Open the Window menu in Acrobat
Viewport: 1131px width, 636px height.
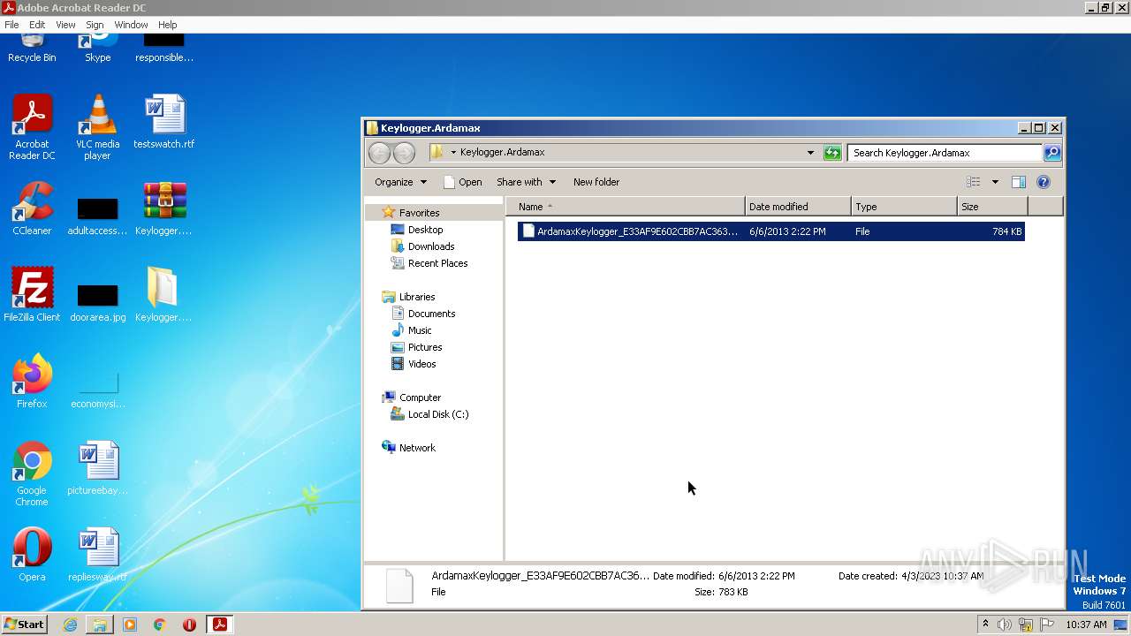tap(131, 25)
